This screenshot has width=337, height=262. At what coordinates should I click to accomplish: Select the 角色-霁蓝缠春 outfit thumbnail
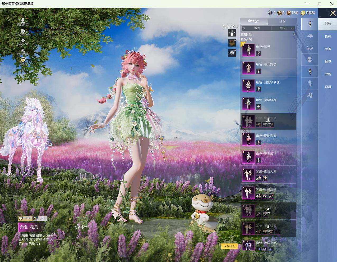pyautogui.click(x=248, y=103)
